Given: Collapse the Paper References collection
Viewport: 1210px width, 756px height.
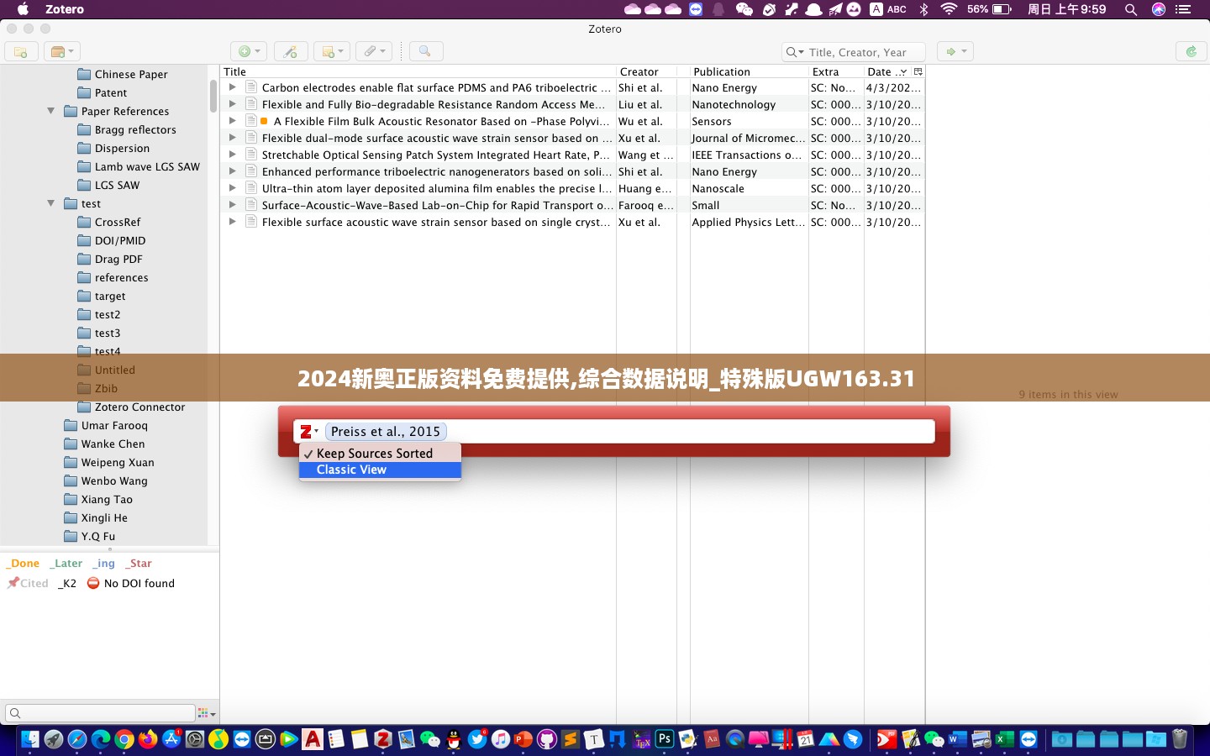Looking at the screenshot, I should pos(51,111).
